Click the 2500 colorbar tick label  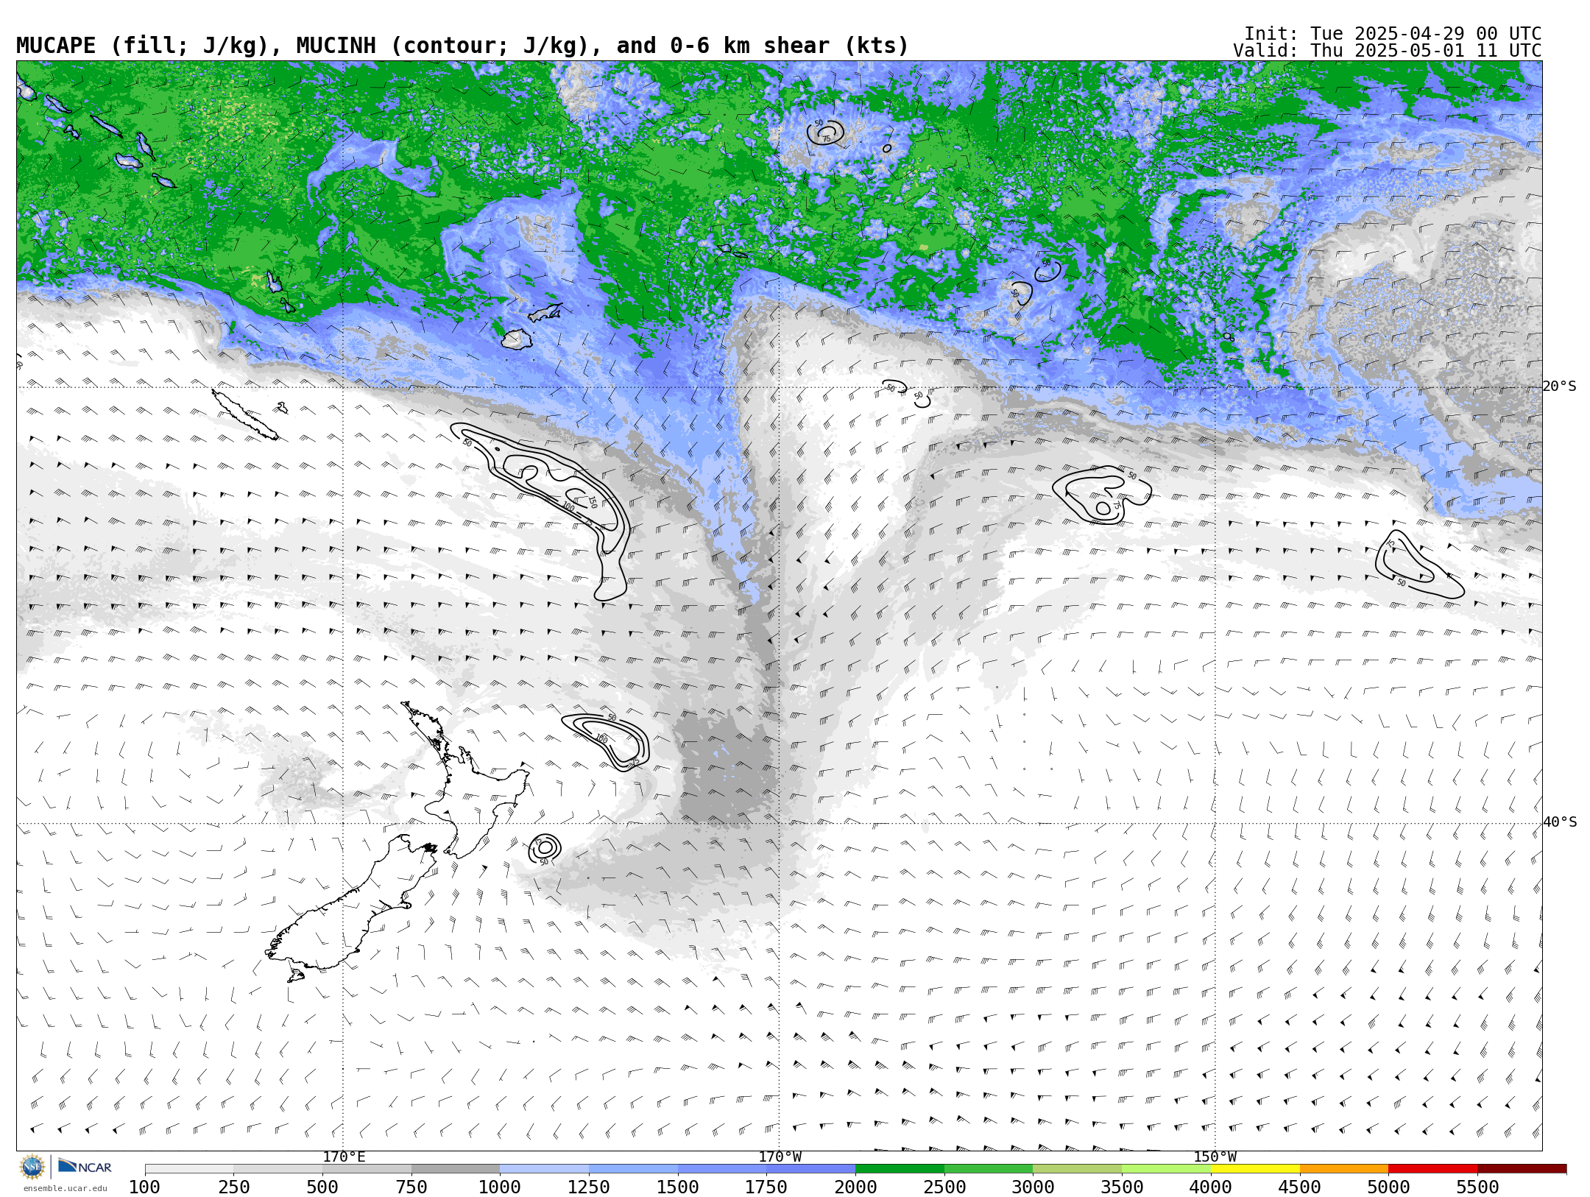944,1187
